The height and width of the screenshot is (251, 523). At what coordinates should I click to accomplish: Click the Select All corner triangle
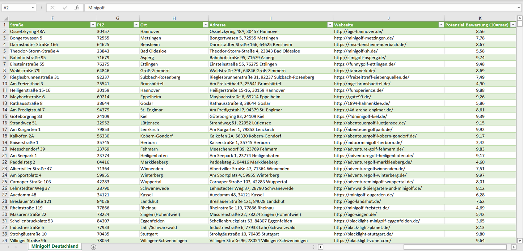pyautogui.click(x=5, y=18)
